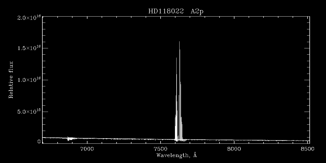Click the x-axis tick label "7500"
This screenshot has height=163, width=326.
[161, 149]
